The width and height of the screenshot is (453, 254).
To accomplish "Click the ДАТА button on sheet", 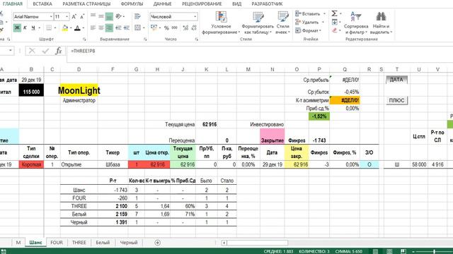I will 396,80.
